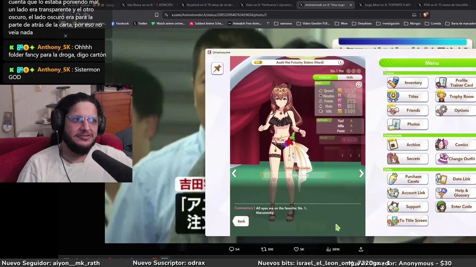Open the Enter Code option

pos(456,207)
